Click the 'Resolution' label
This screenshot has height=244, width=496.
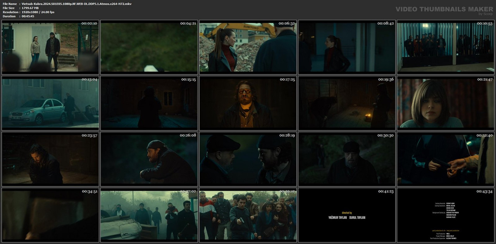[x=10, y=12]
